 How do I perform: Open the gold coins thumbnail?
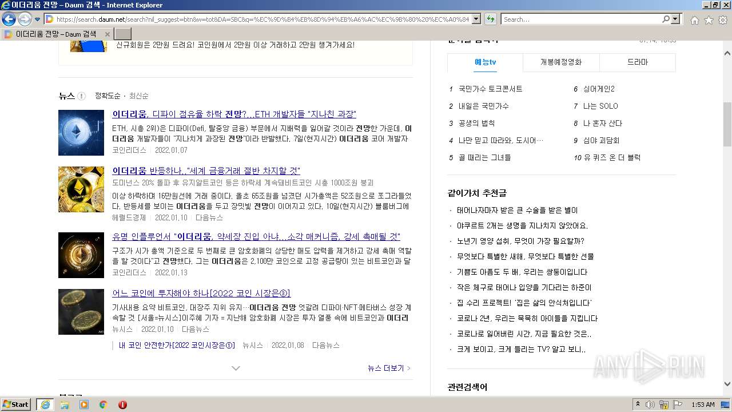pos(81,189)
